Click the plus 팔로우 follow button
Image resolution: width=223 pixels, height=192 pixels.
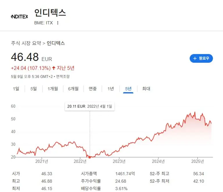tap(201, 58)
